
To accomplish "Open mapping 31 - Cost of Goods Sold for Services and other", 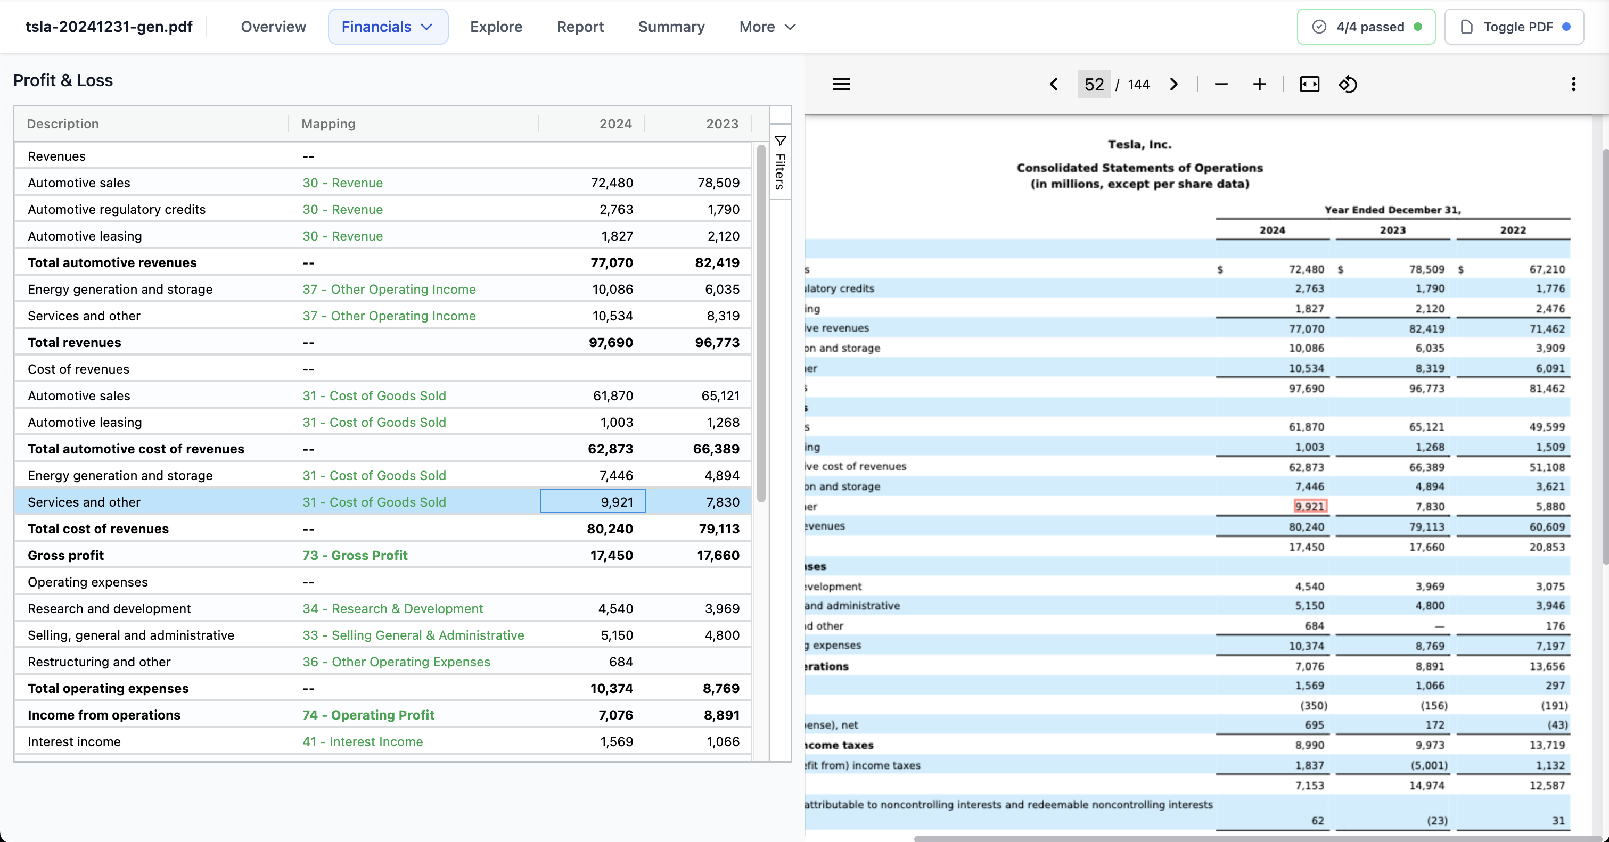I will (374, 502).
